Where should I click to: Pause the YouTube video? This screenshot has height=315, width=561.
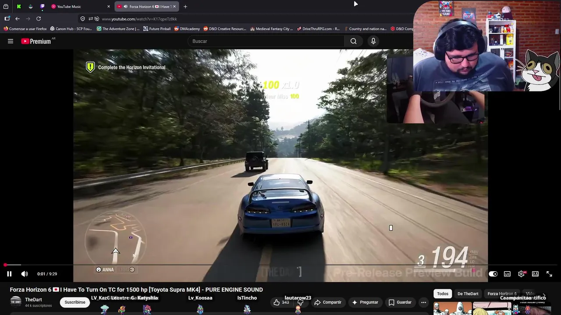[9, 274]
